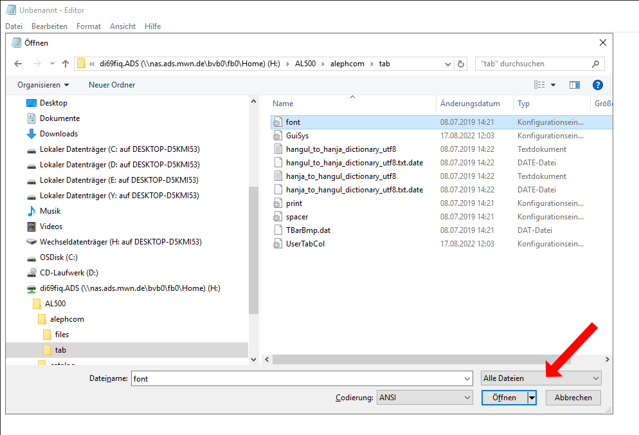Sort by the Änderungsdatum column header
The width and height of the screenshot is (639, 435).
(x=470, y=104)
